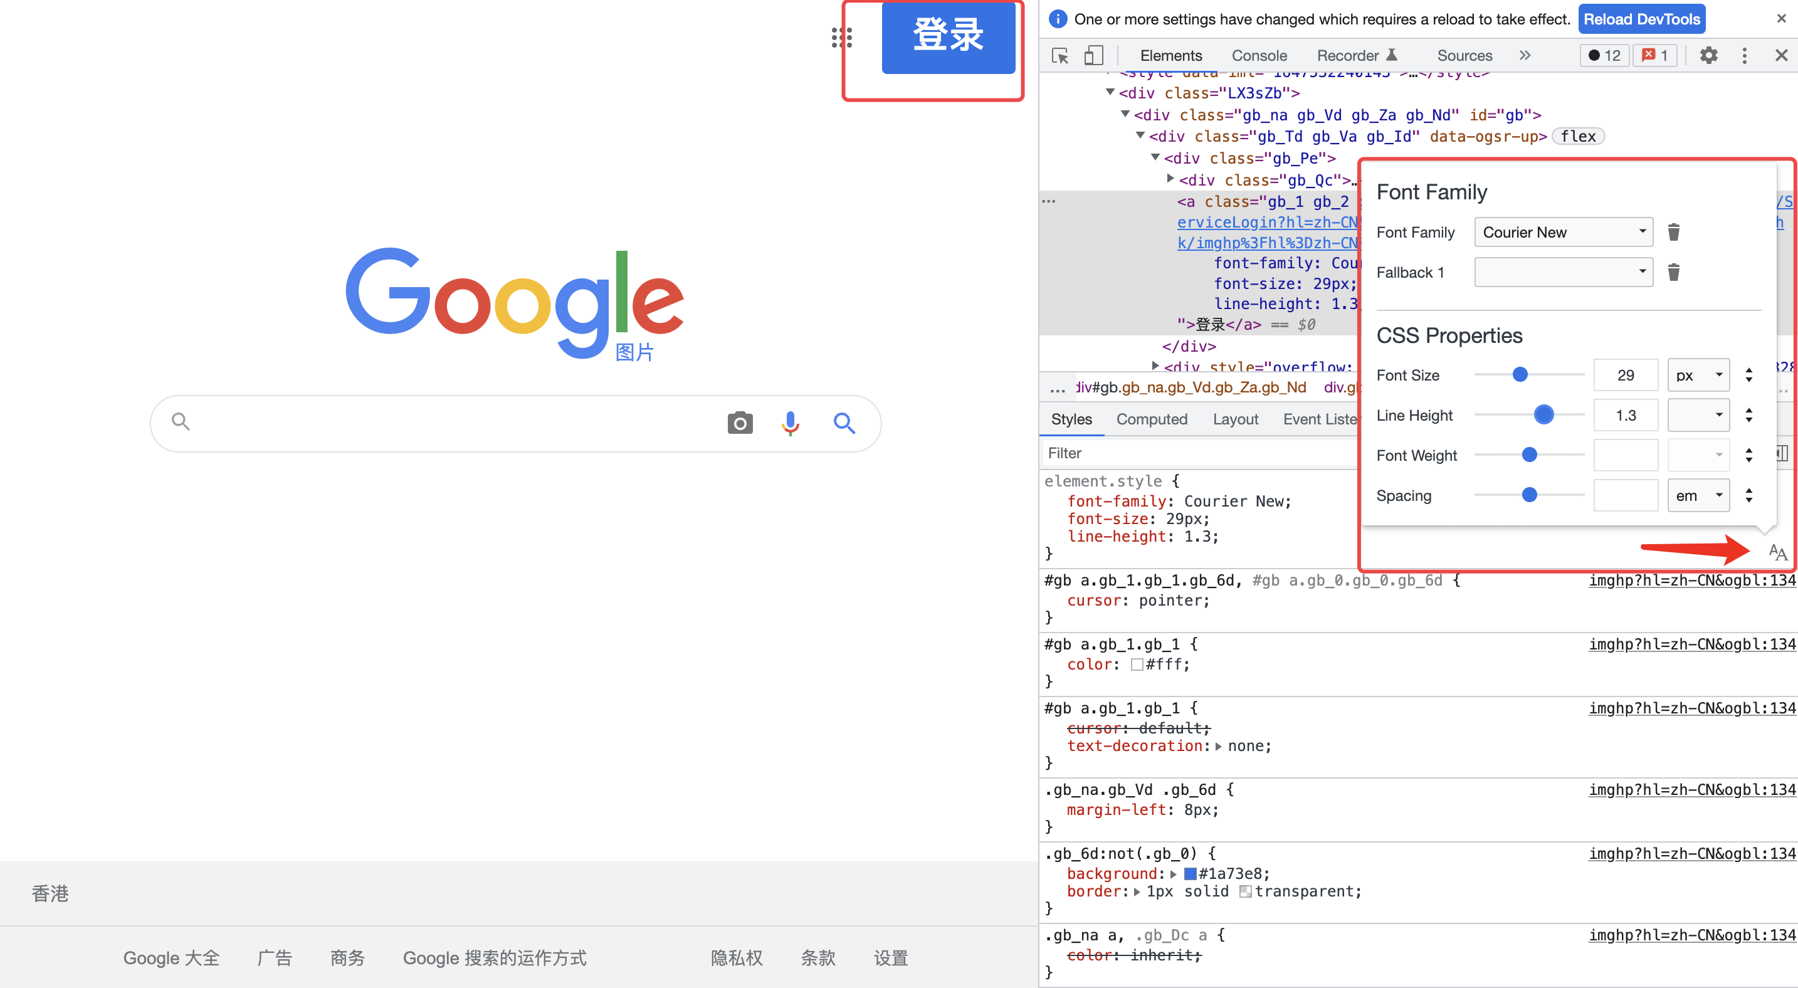Delete the Fallback 1 font entry

coord(1674,272)
